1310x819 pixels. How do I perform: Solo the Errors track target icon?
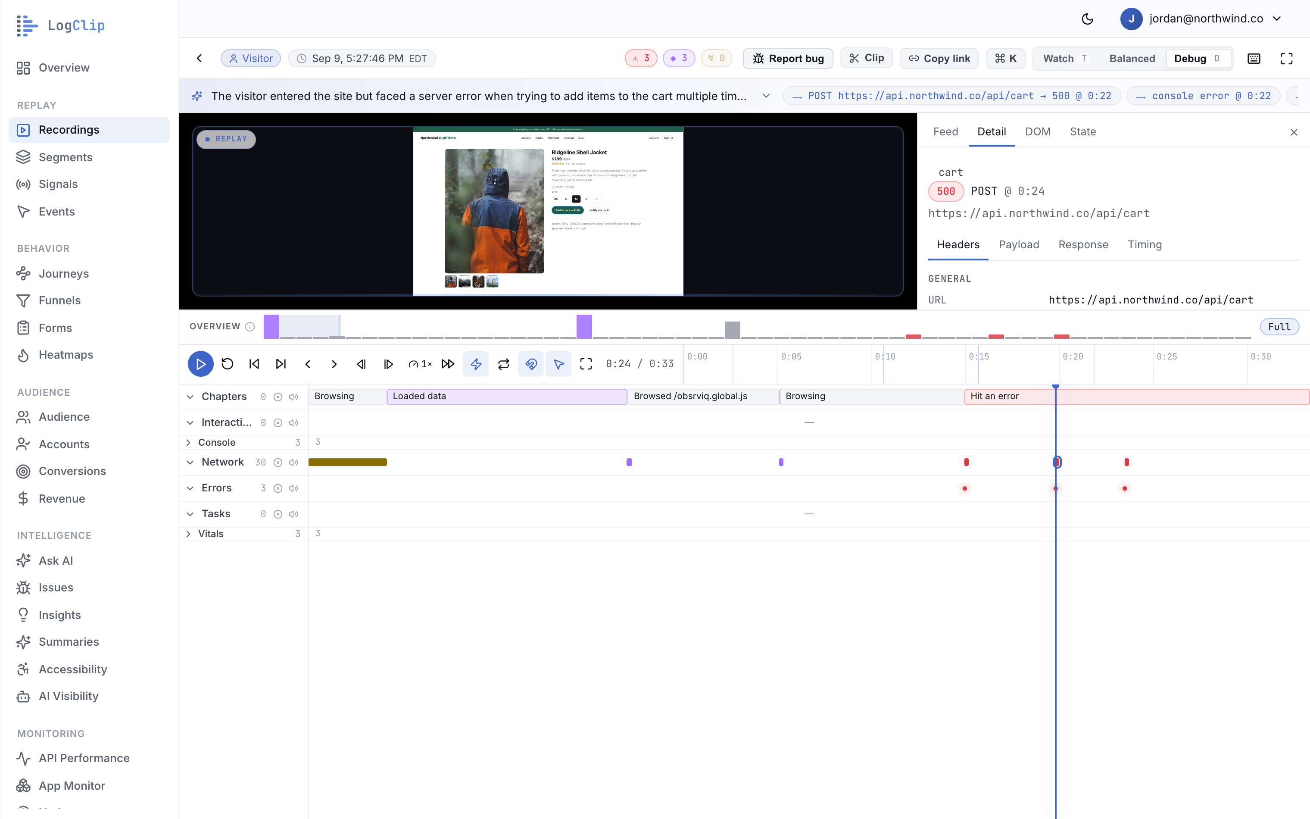pyautogui.click(x=278, y=488)
